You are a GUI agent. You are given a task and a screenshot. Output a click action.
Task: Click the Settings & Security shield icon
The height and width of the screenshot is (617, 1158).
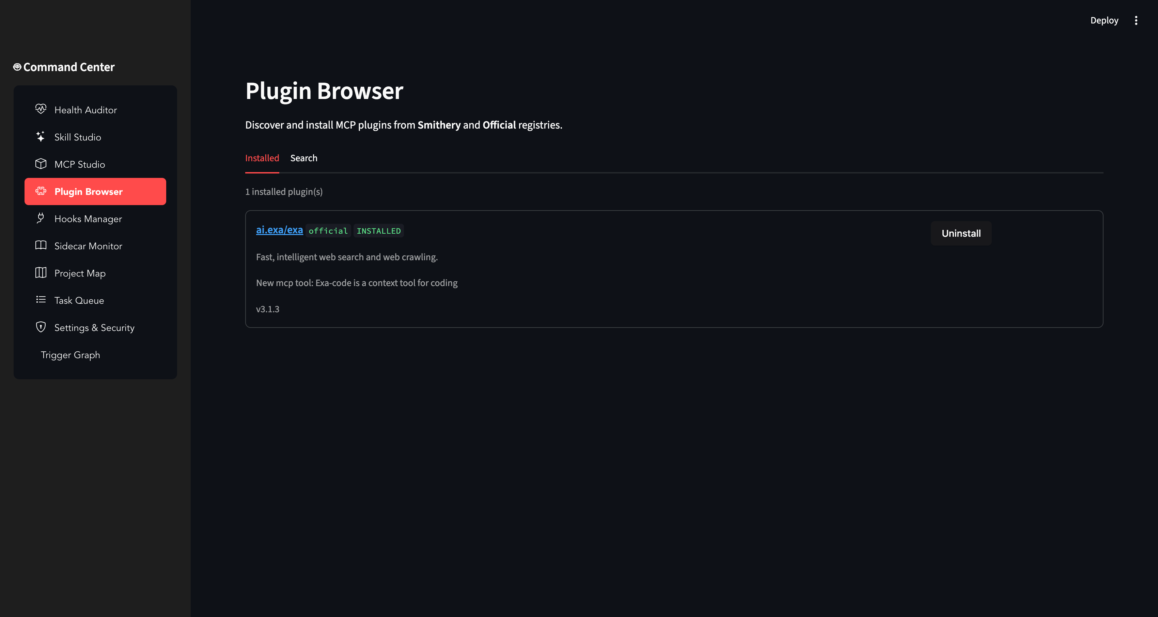41,327
